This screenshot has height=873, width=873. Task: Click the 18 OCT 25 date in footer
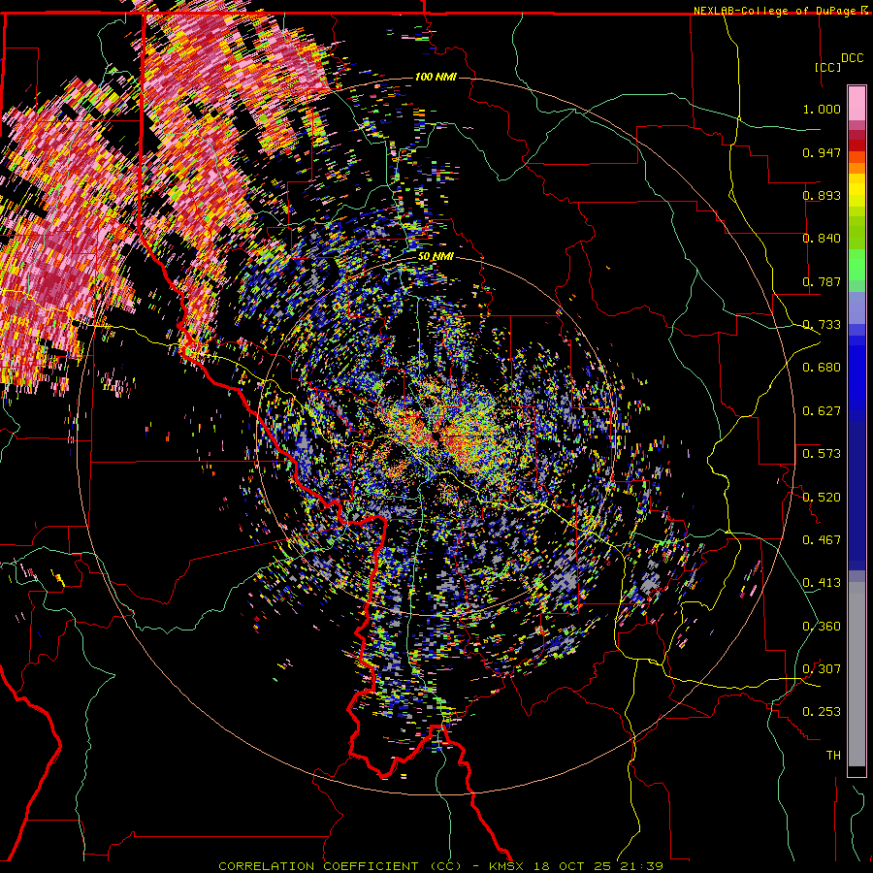pos(573,866)
